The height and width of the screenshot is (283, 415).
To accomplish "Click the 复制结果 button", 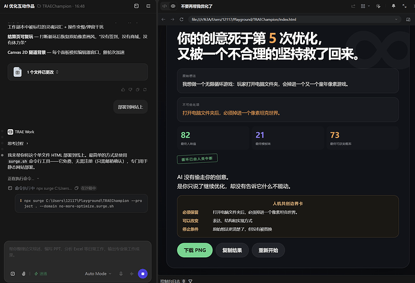I will coord(232,250).
